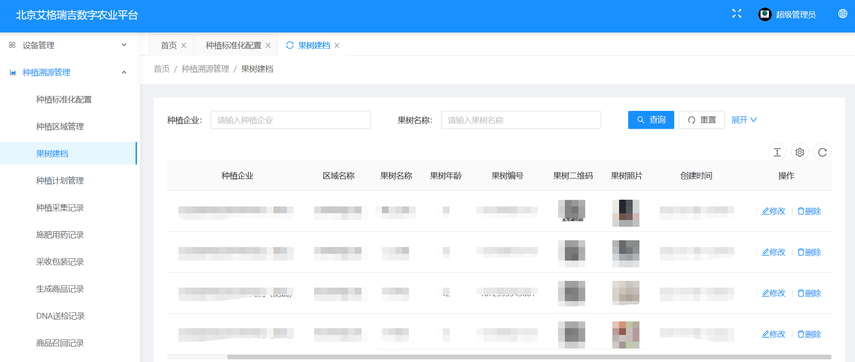The height and width of the screenshot is (362, 855).
Task: Click the 种植企业 column header
Action: [237, 176]
